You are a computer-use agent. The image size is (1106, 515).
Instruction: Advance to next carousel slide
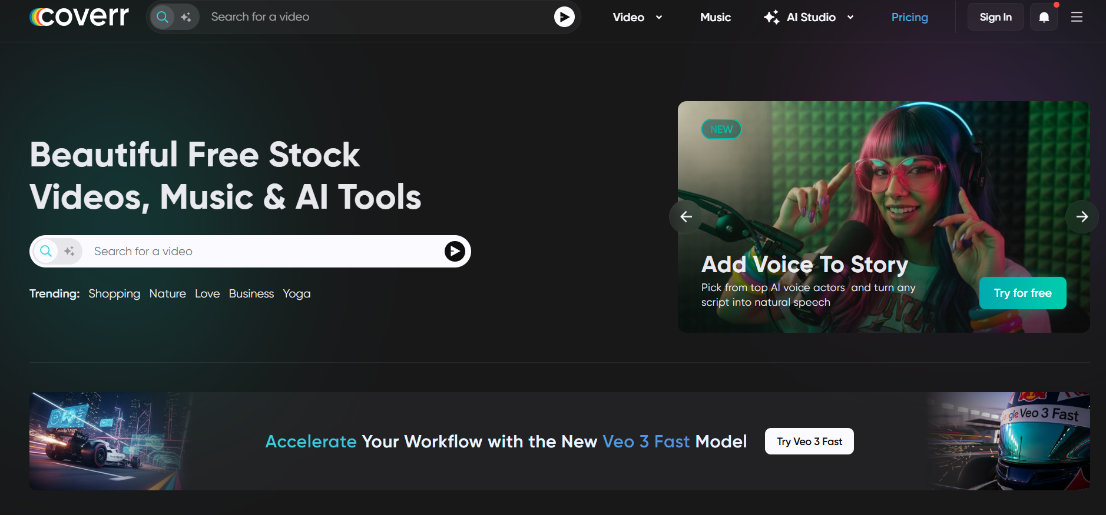pos(1082,217)
